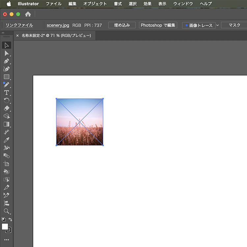The image size is (247, 247).
Task: Reset to default fill and stroke
Action: 3,220
